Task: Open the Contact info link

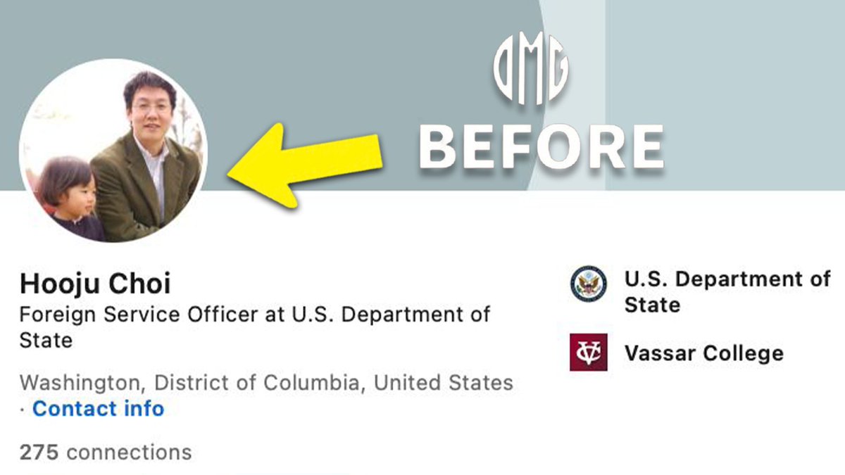Action: [98, 408]
